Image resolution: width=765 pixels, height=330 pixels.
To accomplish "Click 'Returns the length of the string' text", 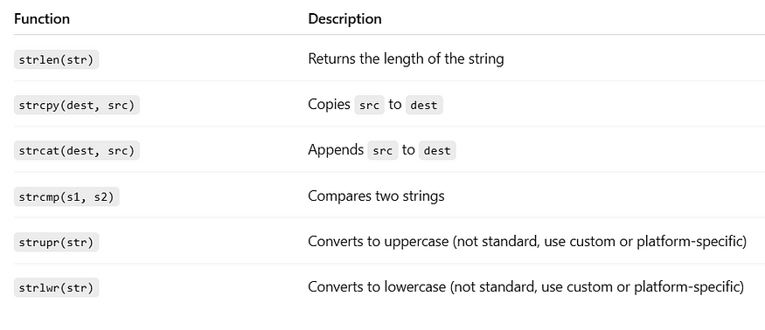I will (406, 59).
